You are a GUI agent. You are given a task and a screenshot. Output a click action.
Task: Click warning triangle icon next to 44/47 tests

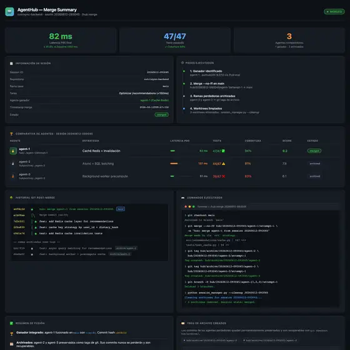tap(224, 164)
